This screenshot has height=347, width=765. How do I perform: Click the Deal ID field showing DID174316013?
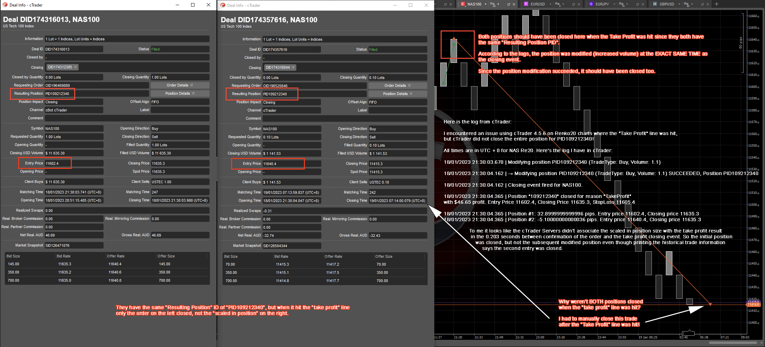click(74, 49)
